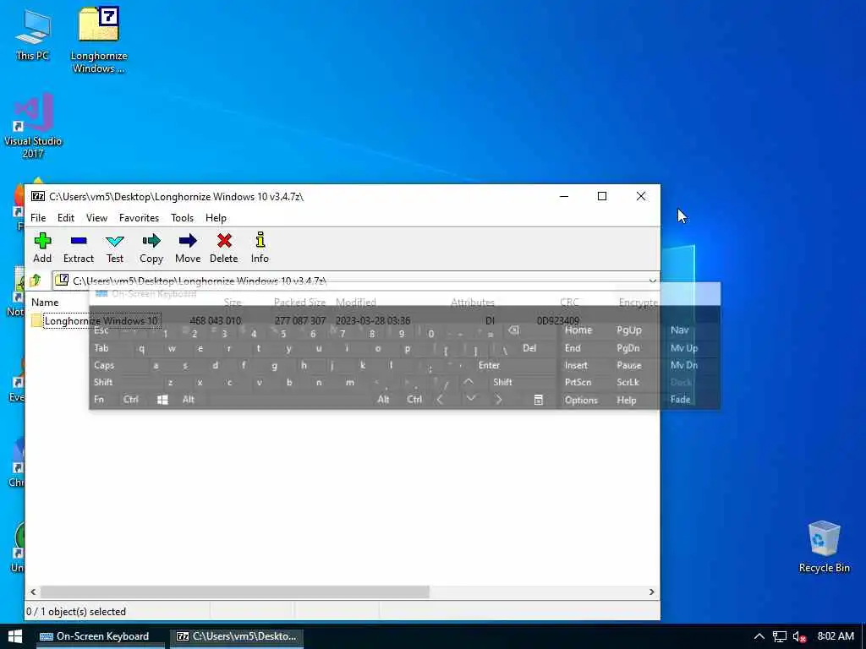Toggle the left Shift key on keyboard
This screenshot has height=649, width=866.
point(103,383)
